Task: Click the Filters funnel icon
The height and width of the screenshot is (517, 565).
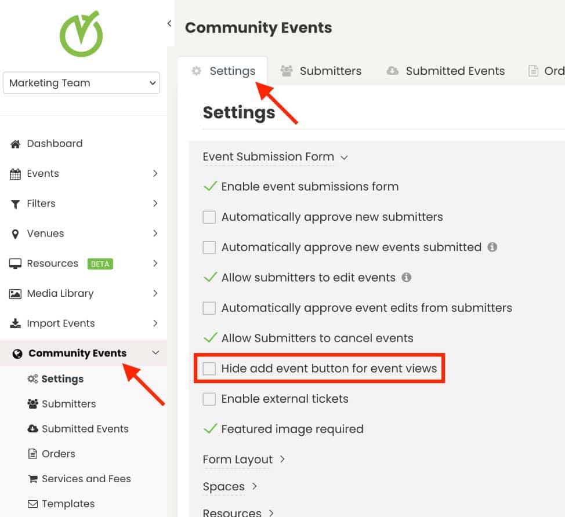Action: tap(16, 204)
